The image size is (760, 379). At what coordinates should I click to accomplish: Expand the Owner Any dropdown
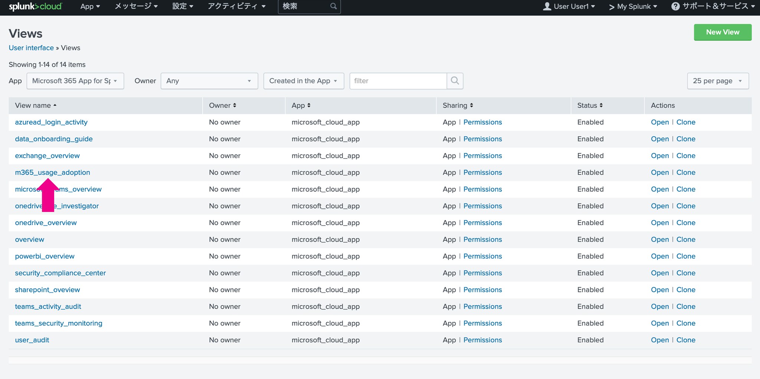tap(209, 81)
